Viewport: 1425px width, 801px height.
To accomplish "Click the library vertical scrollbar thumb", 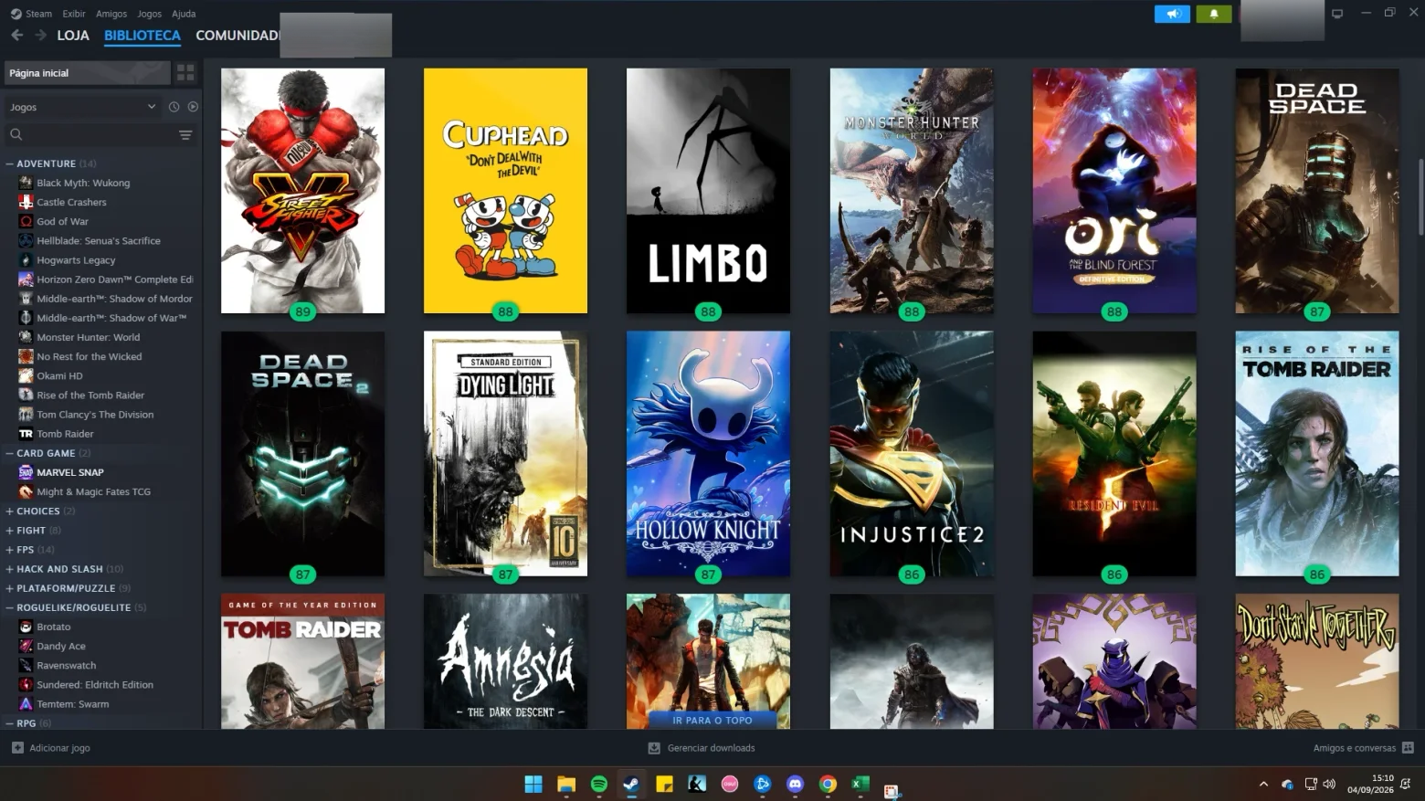I will tap(1420, 196).
